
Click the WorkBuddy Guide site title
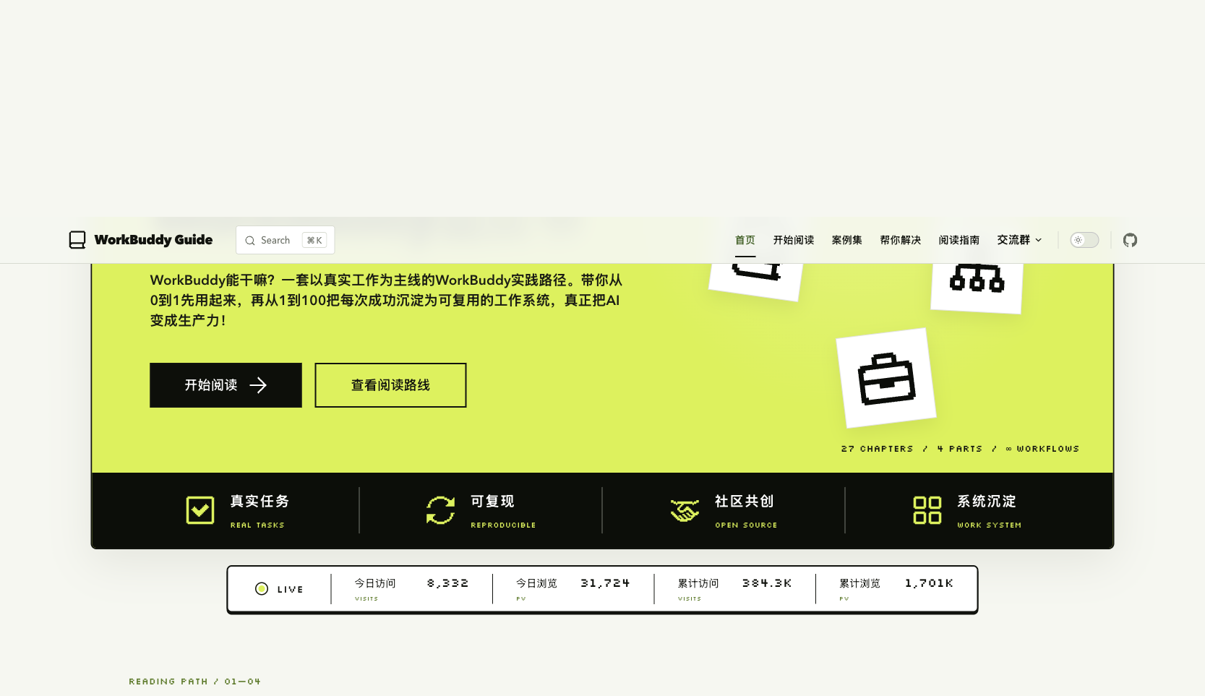coord(153,240)
